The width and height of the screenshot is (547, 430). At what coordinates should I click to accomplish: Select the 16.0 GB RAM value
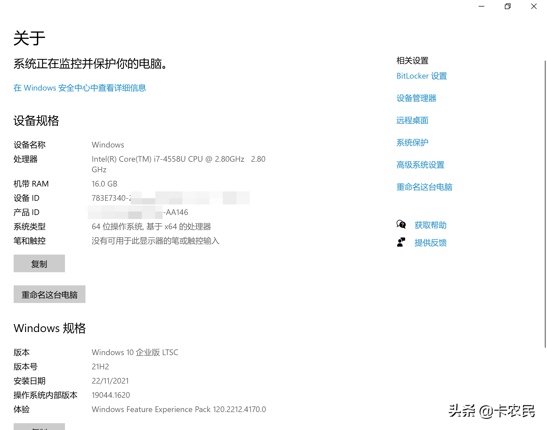(104, 184)
